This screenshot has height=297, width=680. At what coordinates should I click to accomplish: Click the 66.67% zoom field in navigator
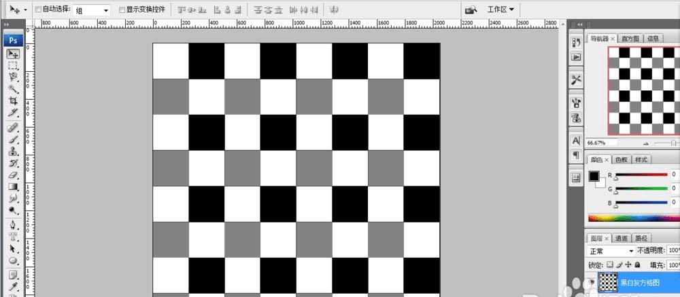pos(602,142)
